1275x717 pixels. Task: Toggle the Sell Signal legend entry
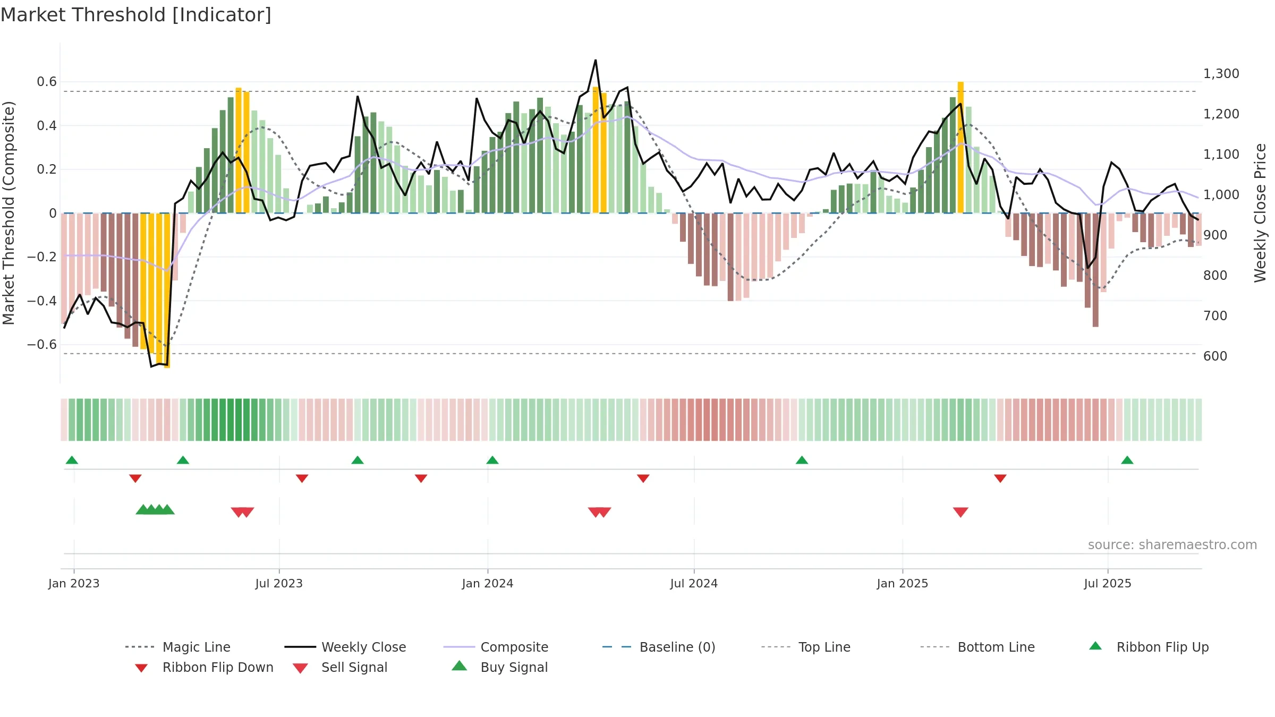340,667
